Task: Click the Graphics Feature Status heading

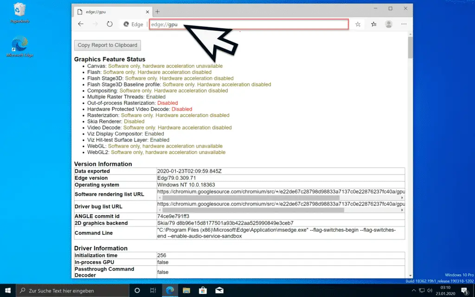Action: coord(109,59)
